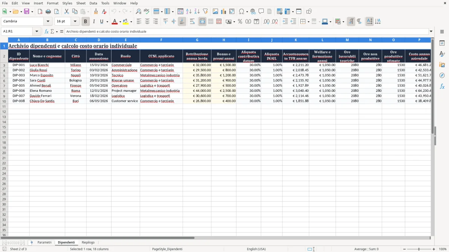
Task: Select column F header
Action: (161, 40)
